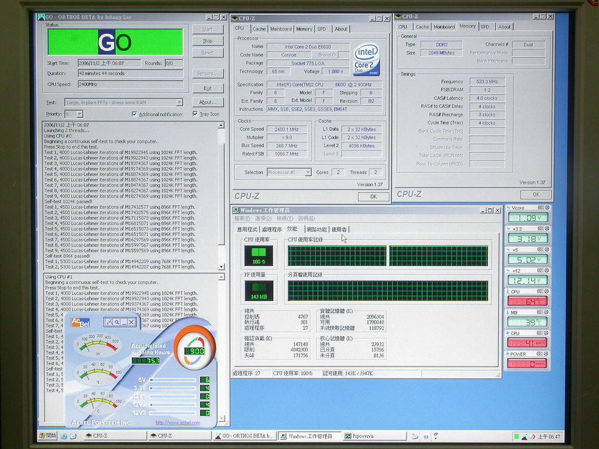Image resolution: width=599 pixels, height=449 pixels.
Task: Open CPU temperature gadget settings icon
Action: click(x=541, y=291)
